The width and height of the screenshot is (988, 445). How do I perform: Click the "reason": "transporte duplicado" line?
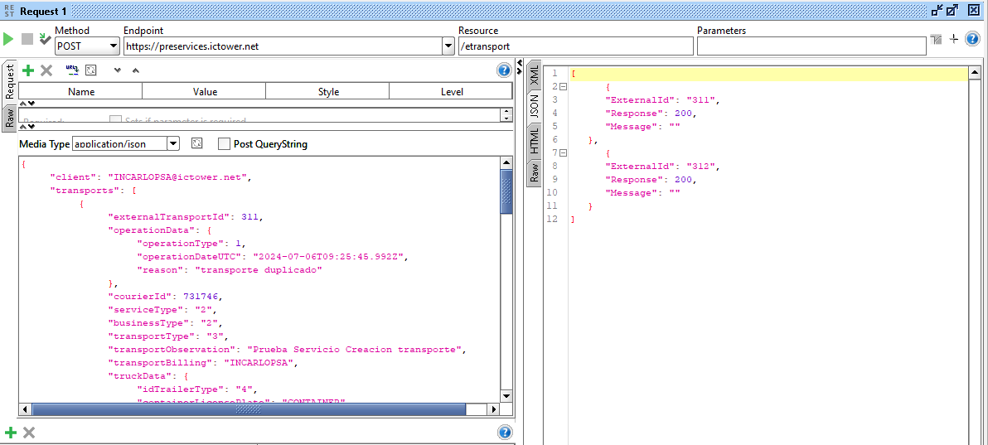coord(230,270)
